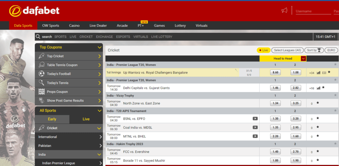
Task: Favorite the FCC vs. Evershine match
Action: 317,151
